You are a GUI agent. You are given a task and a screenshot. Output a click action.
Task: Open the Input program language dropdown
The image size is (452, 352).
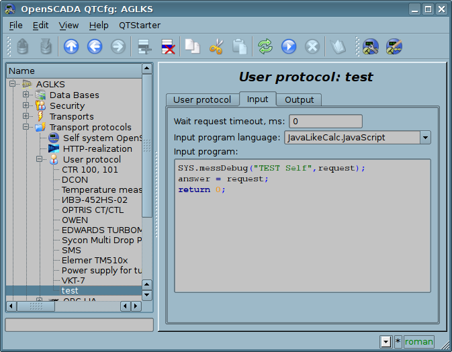pyautogui.click(x=426, y=138)
